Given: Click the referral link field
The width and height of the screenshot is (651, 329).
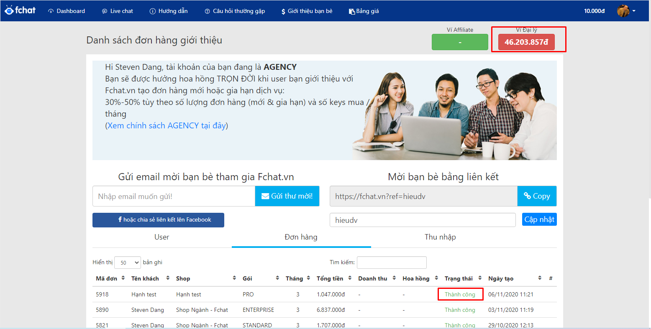Looking at the screenshot, I should click(x=423, y=196).
